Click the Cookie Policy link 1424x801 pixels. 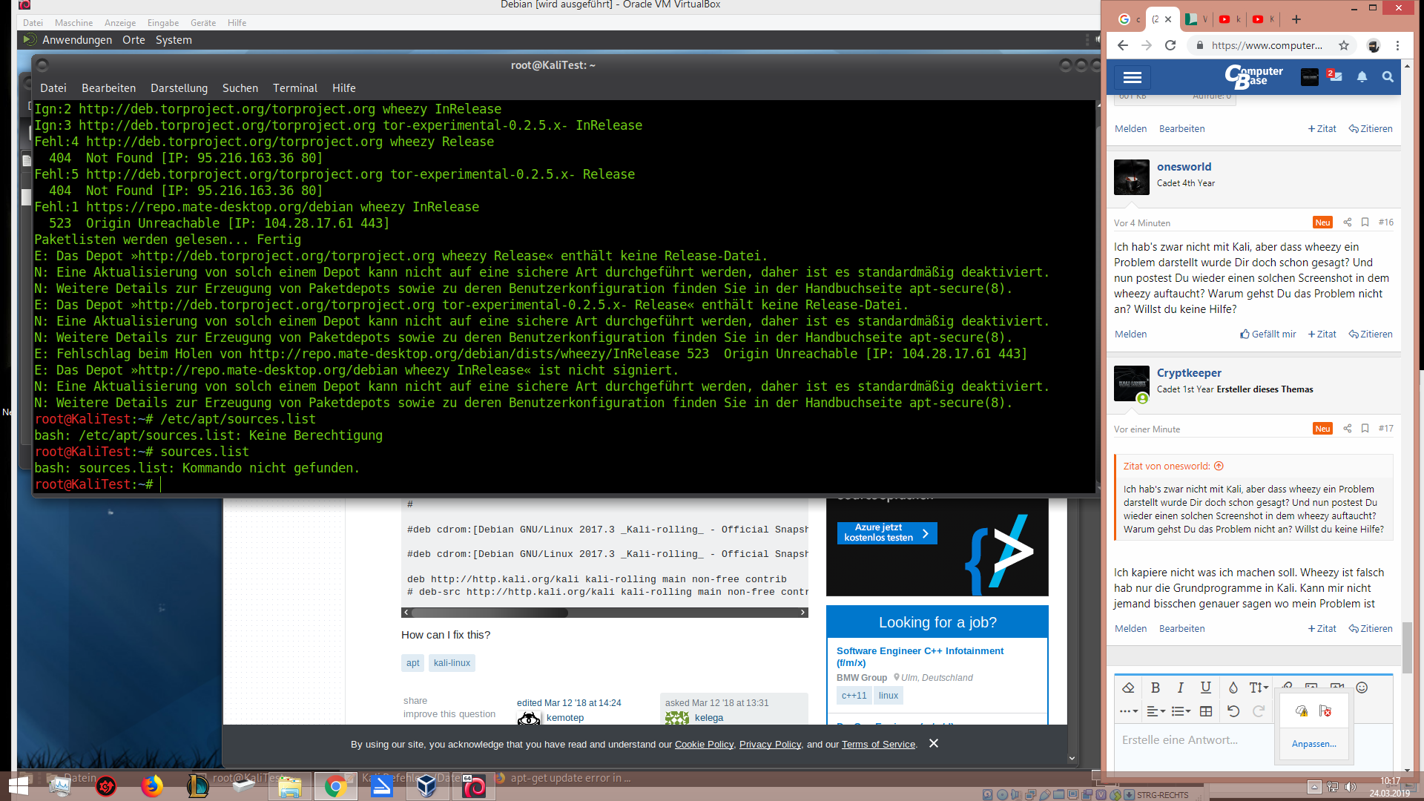[704, 744]
